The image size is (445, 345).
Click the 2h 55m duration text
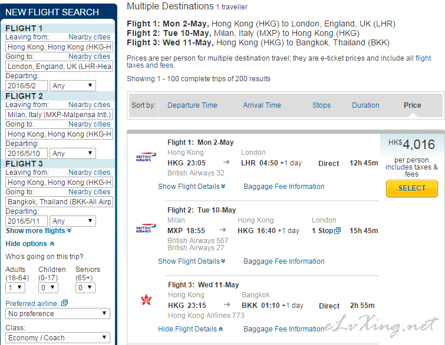point(362,306)
